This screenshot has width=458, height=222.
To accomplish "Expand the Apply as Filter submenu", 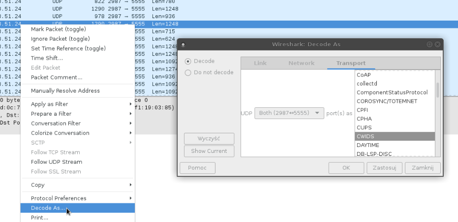I will pos(77,104).
